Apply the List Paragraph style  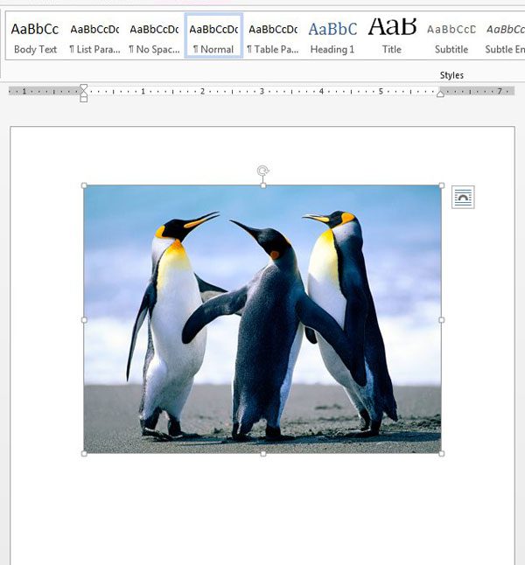click(94, 37)
